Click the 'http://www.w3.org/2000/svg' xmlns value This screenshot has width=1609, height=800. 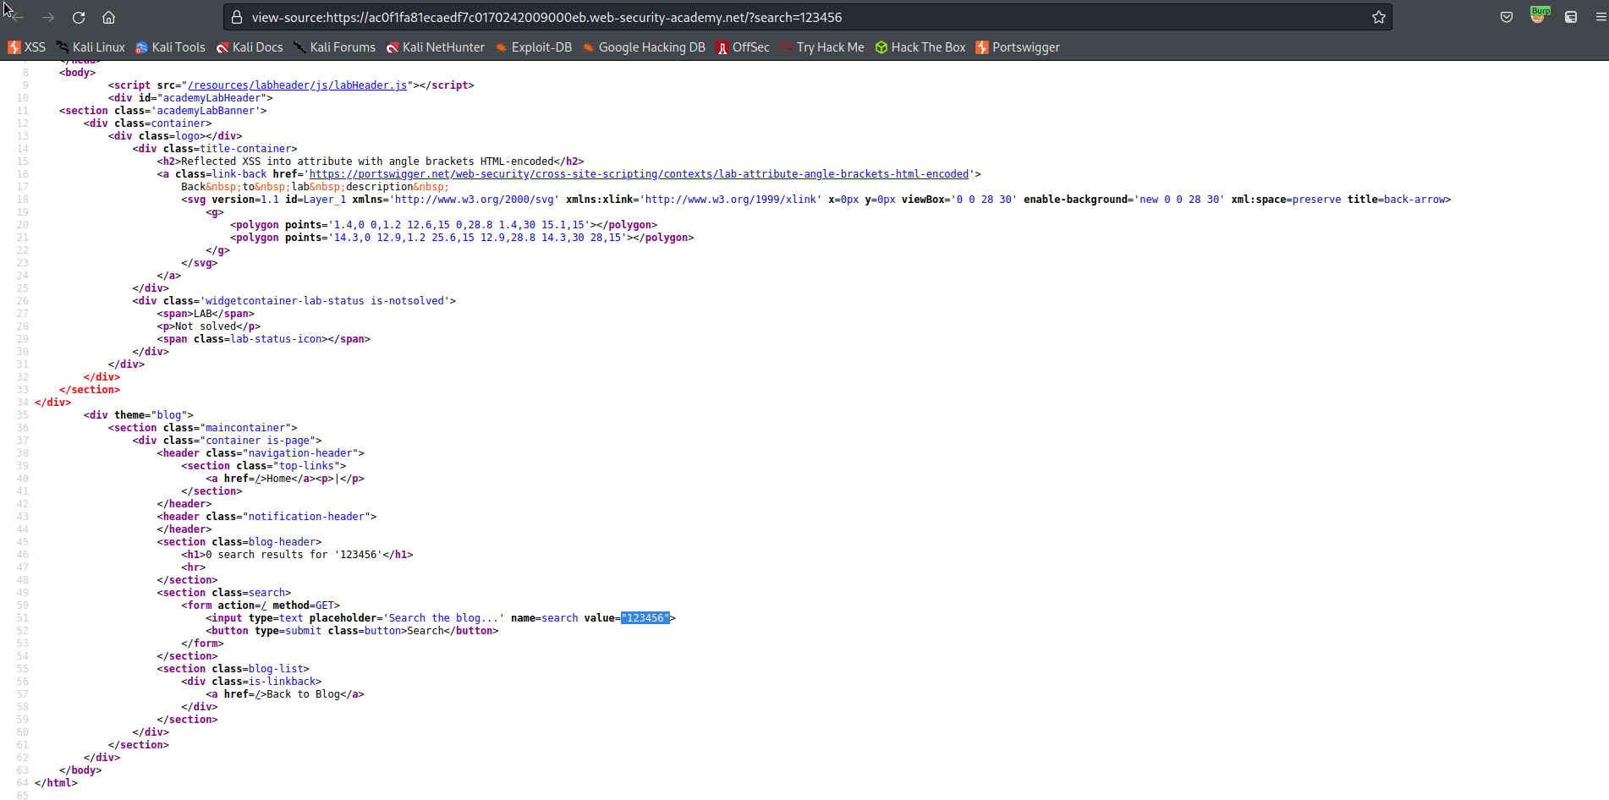point(475,200)
